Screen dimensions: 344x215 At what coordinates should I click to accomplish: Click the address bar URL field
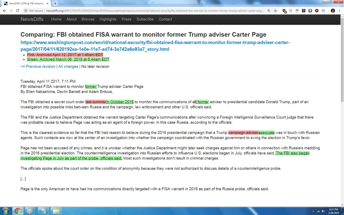point(155,11)
